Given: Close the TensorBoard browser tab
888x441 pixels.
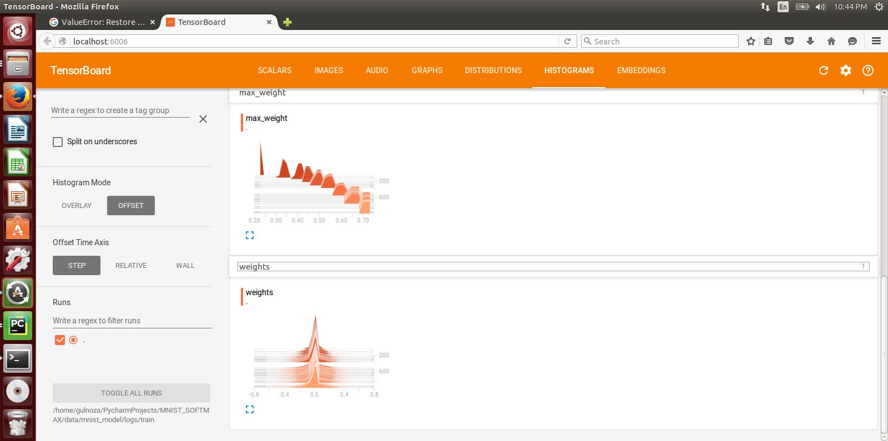Looking at the screenshot, I should 269,22.
